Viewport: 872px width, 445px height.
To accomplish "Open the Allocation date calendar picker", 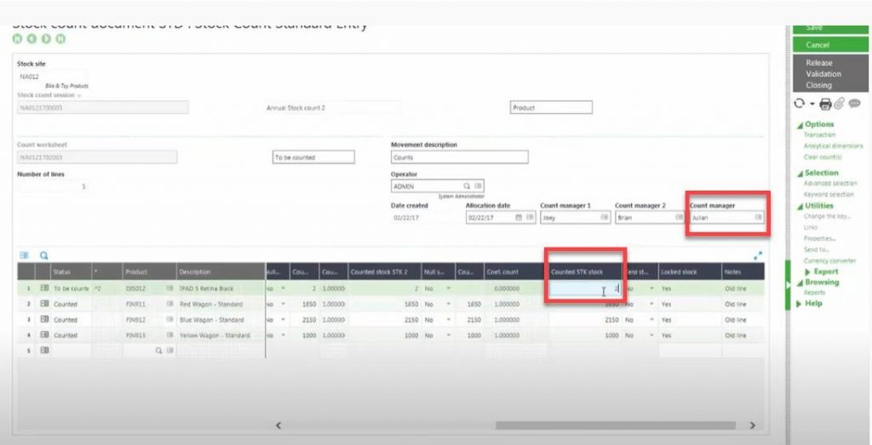I will [519, 217].
